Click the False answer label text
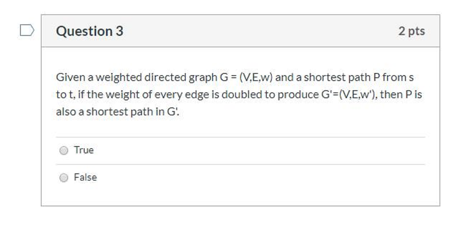The height and width of the screenshot is (230, 475). coord(85,177)
